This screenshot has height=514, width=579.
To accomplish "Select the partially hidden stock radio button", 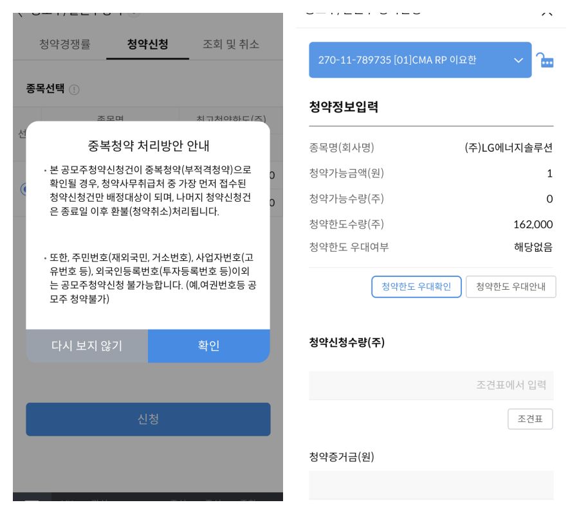I will 24,189.
